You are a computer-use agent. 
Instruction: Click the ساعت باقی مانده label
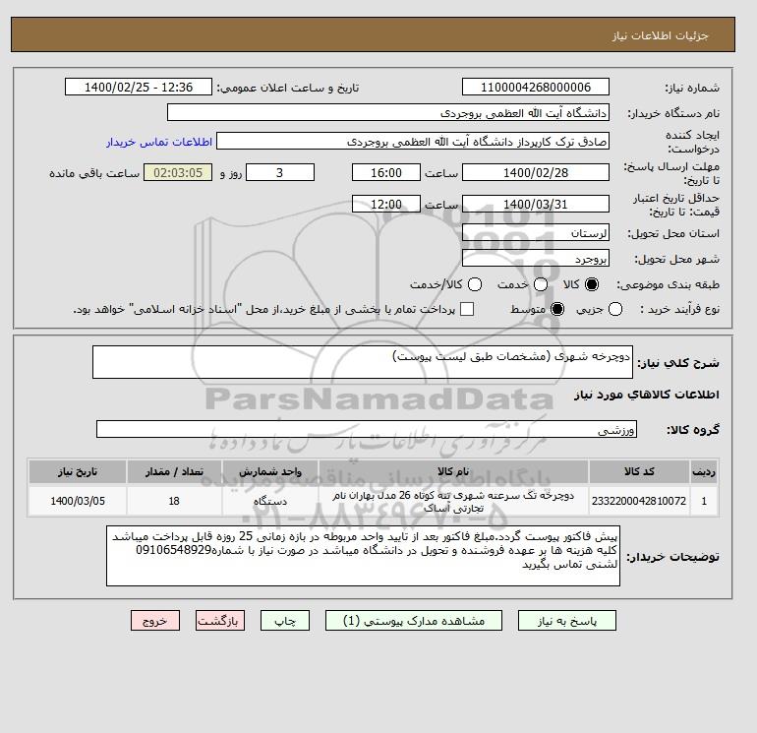point(94,173)
